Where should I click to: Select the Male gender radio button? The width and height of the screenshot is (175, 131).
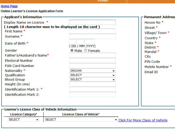72,50
